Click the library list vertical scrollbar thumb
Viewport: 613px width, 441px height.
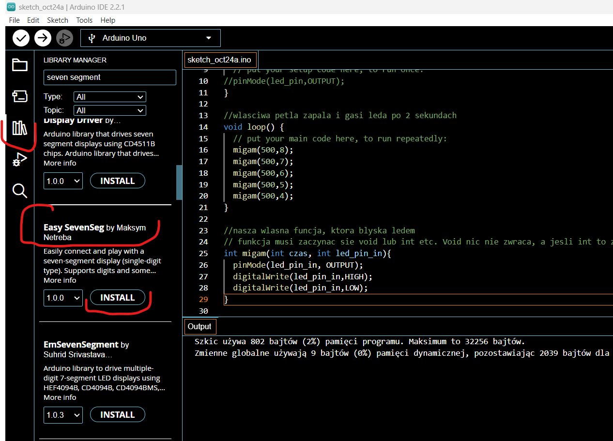click(x=179, y=182)
